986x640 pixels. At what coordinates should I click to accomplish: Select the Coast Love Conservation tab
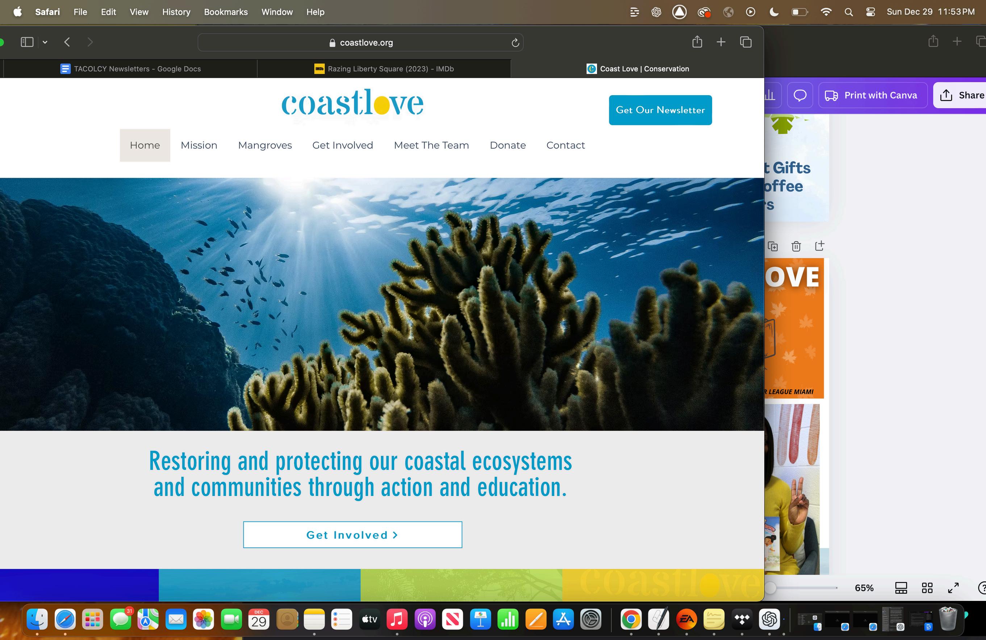tap(638, 69)
